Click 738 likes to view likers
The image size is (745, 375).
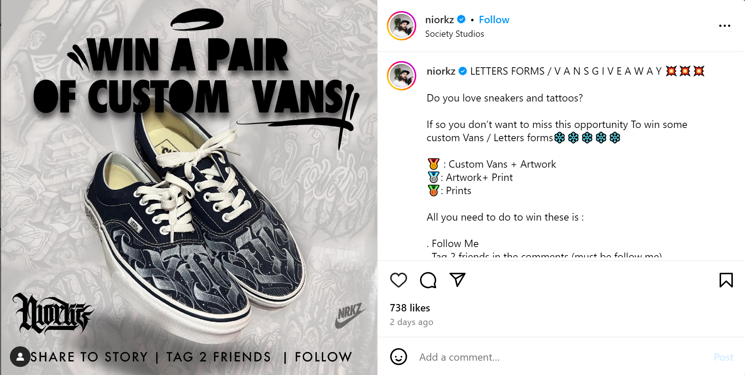click(x=410, y=308)
